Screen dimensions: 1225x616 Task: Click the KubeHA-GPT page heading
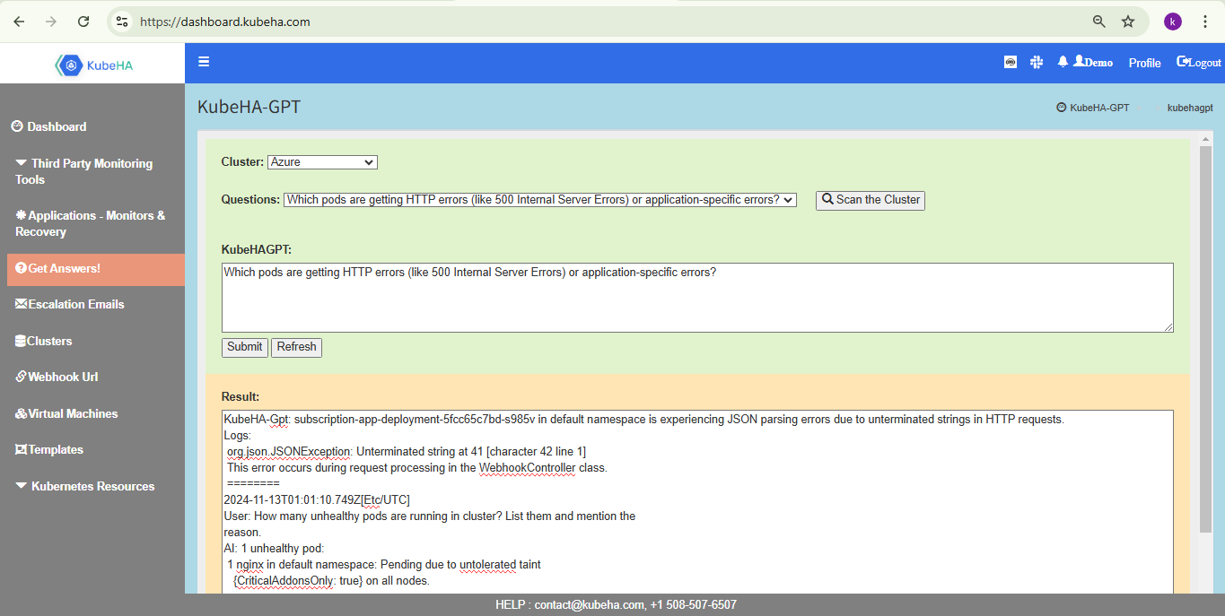tap(249, 108)
